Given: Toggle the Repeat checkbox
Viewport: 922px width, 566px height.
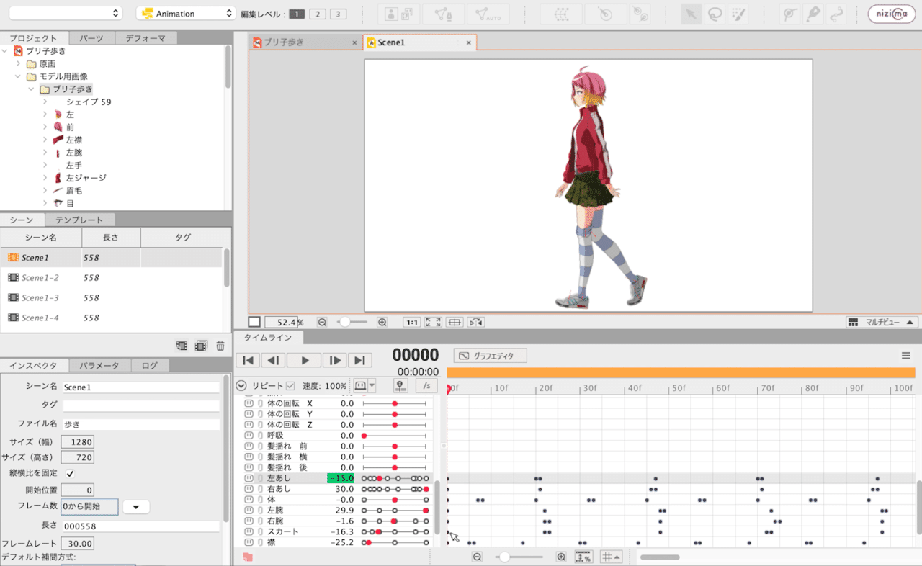Looking at the screenshot, I should tap(290, 386).
